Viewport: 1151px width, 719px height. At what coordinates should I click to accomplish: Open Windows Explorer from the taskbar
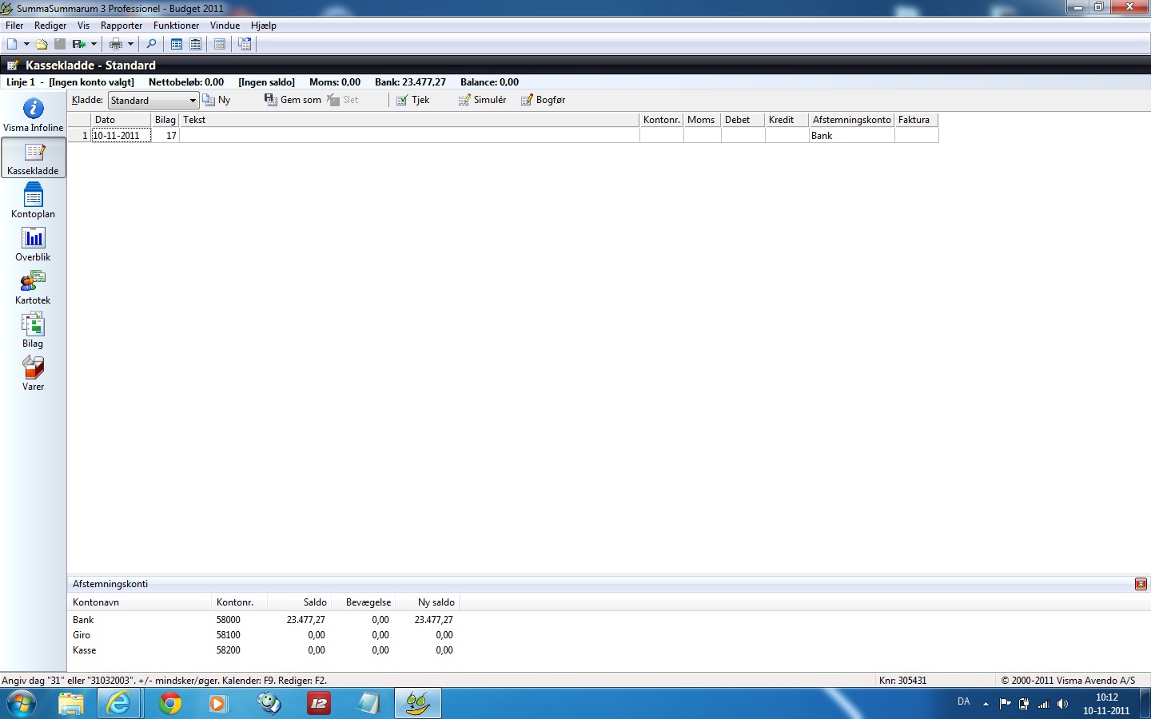click(70, 704)
